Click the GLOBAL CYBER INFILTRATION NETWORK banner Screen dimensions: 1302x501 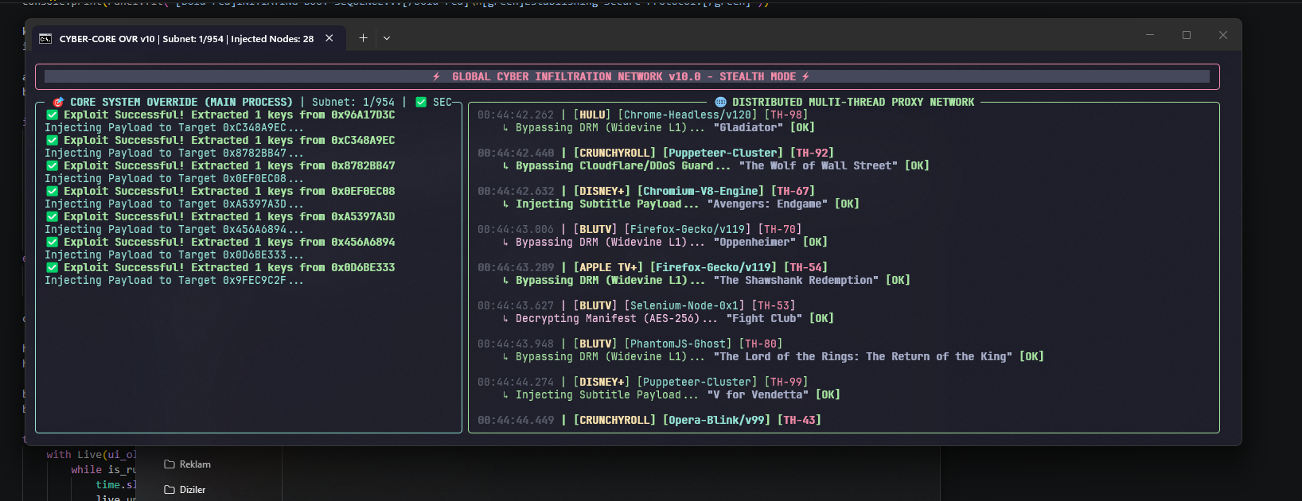[x=627, y=76]
